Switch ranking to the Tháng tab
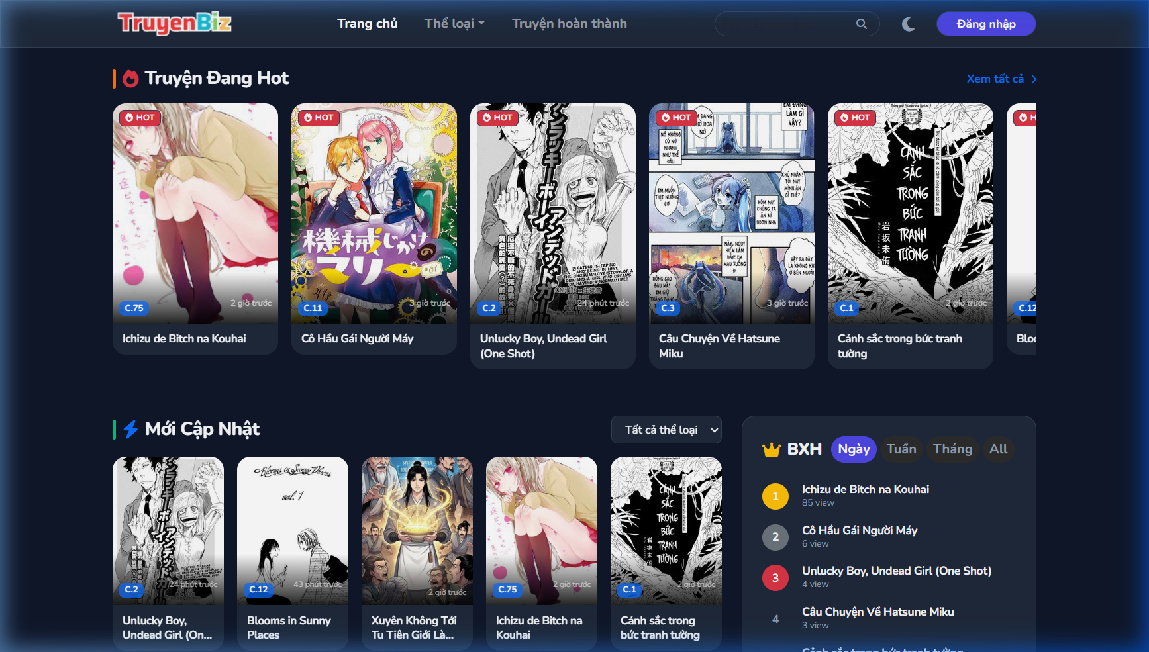 tap(952, 449)
